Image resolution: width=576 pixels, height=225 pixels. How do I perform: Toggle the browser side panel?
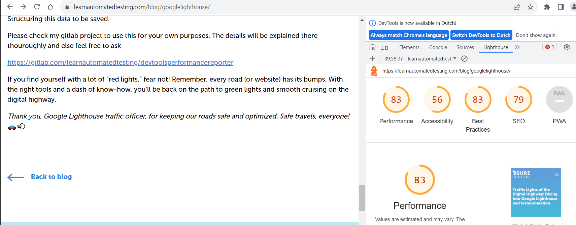561,7
